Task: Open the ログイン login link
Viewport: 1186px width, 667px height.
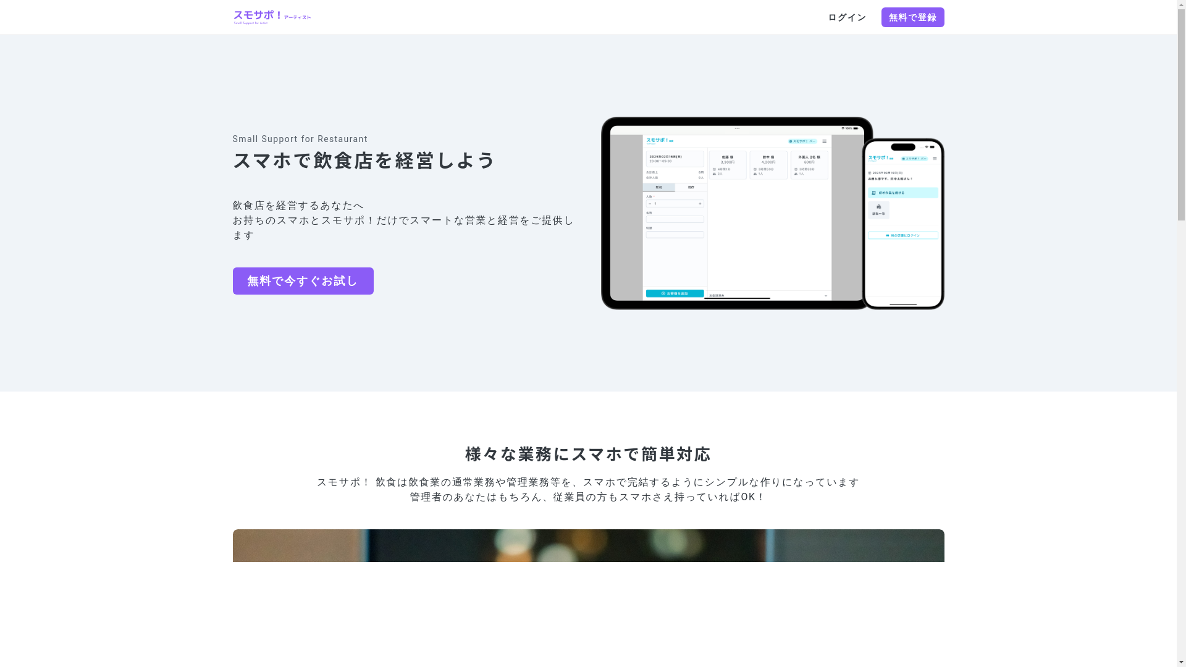Action: 847,17
